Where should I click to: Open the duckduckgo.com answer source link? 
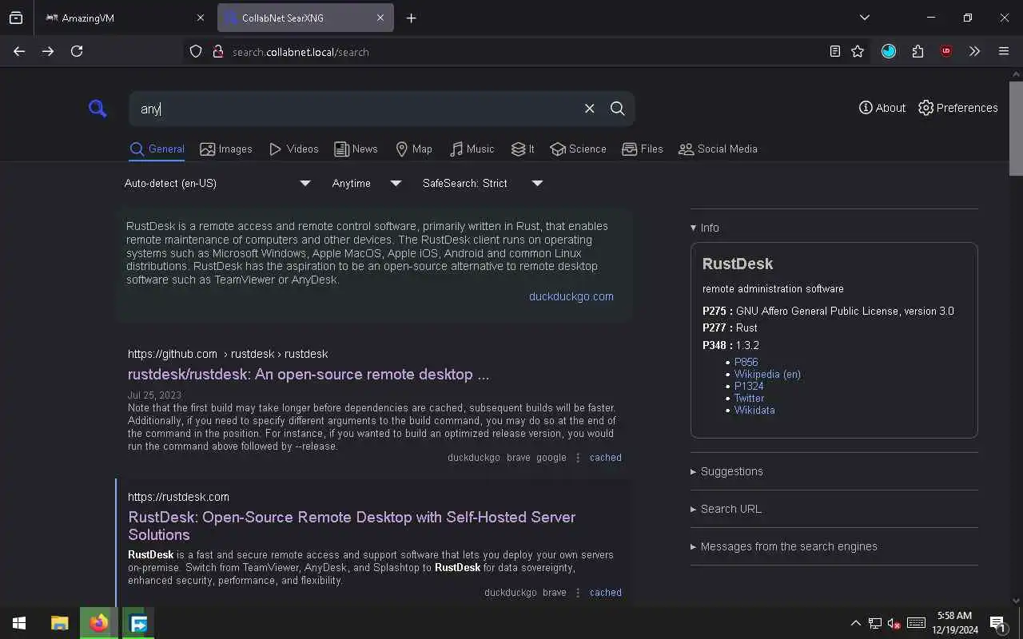(571, 296)
